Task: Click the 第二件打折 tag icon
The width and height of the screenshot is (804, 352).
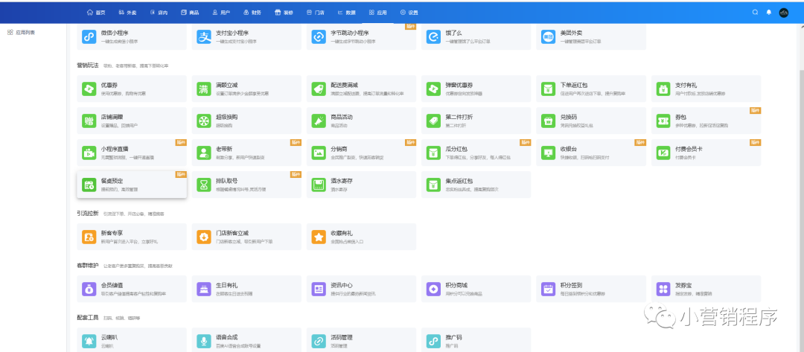Action: click(x=434, y=121)
